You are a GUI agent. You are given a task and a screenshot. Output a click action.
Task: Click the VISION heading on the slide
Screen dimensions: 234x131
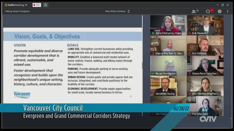tap(20, 45)
